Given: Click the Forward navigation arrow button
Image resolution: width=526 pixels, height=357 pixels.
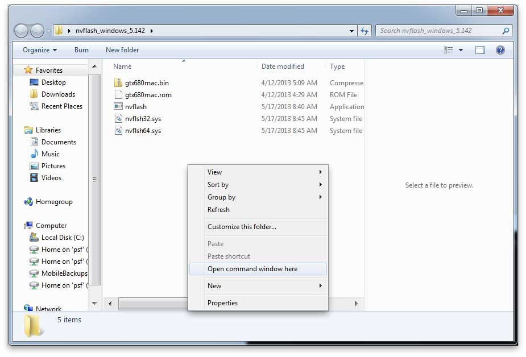Looking at the screenshot, I should 37,31.
